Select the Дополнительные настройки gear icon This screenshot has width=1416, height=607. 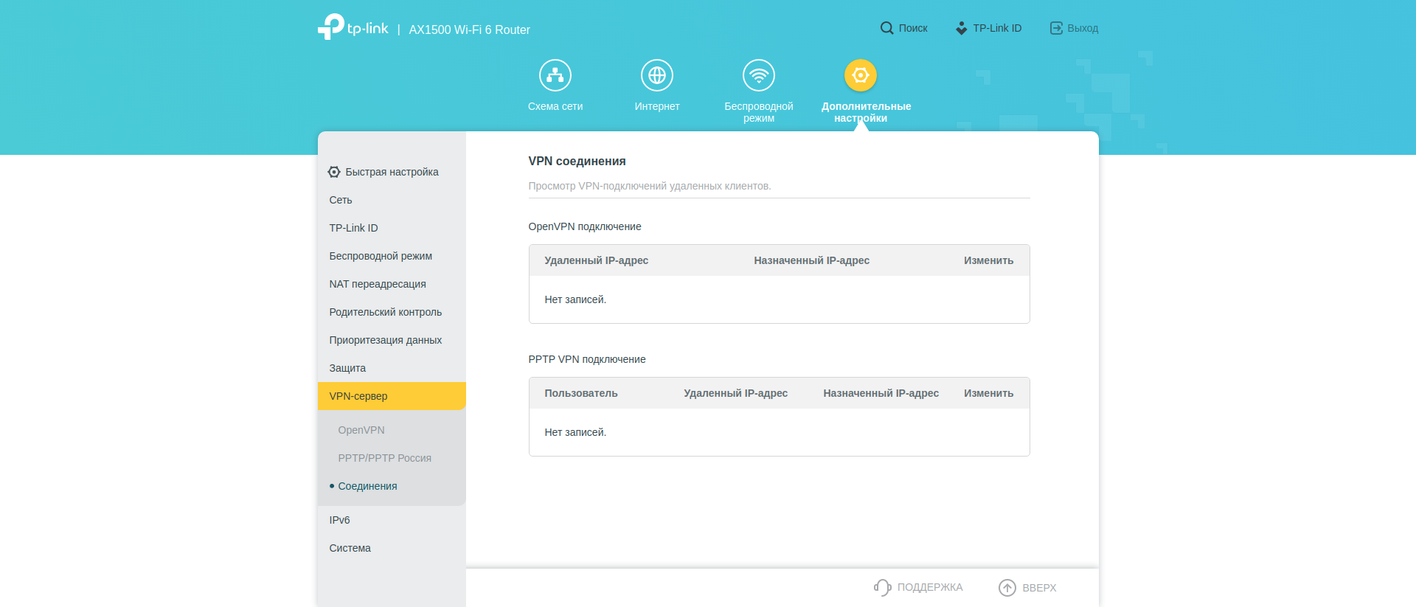pyautogui.click(x=860, y=75)
